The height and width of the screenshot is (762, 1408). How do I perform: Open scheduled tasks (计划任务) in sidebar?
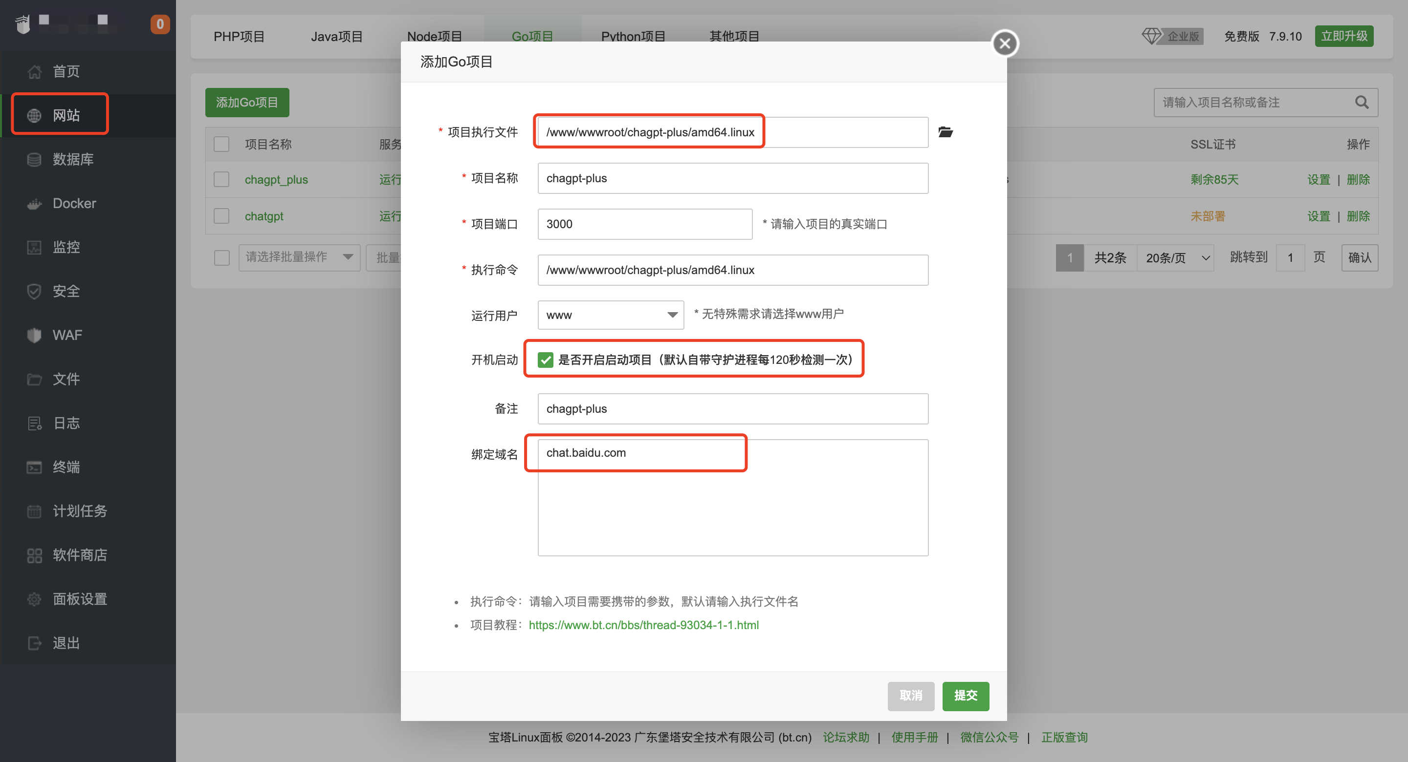click(x=79, y=511)
